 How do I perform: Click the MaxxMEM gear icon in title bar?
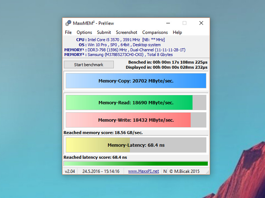[x=68, y=23]
